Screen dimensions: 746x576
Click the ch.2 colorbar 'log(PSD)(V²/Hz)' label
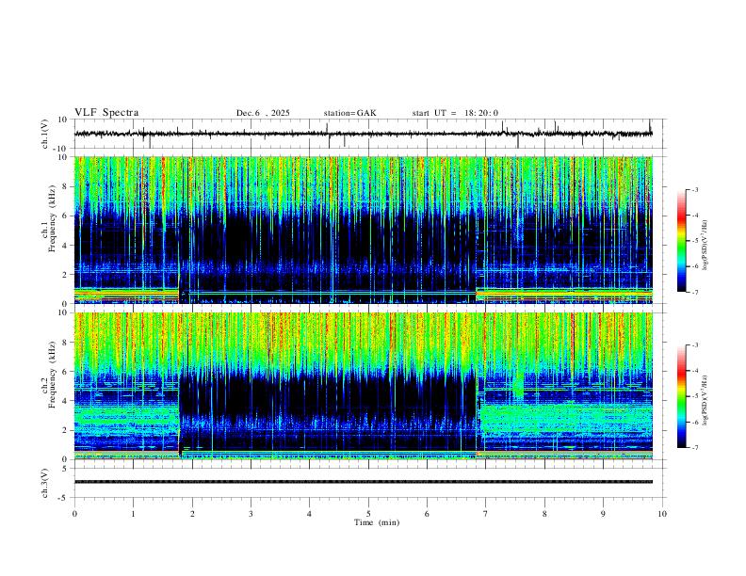tap(705, 400)
